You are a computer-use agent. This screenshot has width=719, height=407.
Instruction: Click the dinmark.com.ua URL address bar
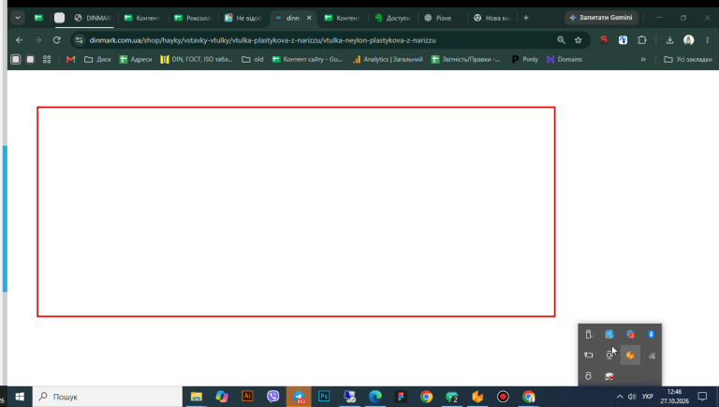262,40
